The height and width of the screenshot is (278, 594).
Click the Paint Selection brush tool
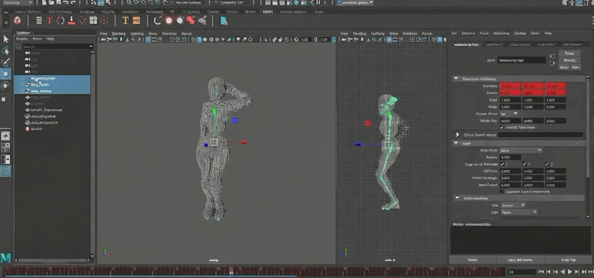click(6, 62)
